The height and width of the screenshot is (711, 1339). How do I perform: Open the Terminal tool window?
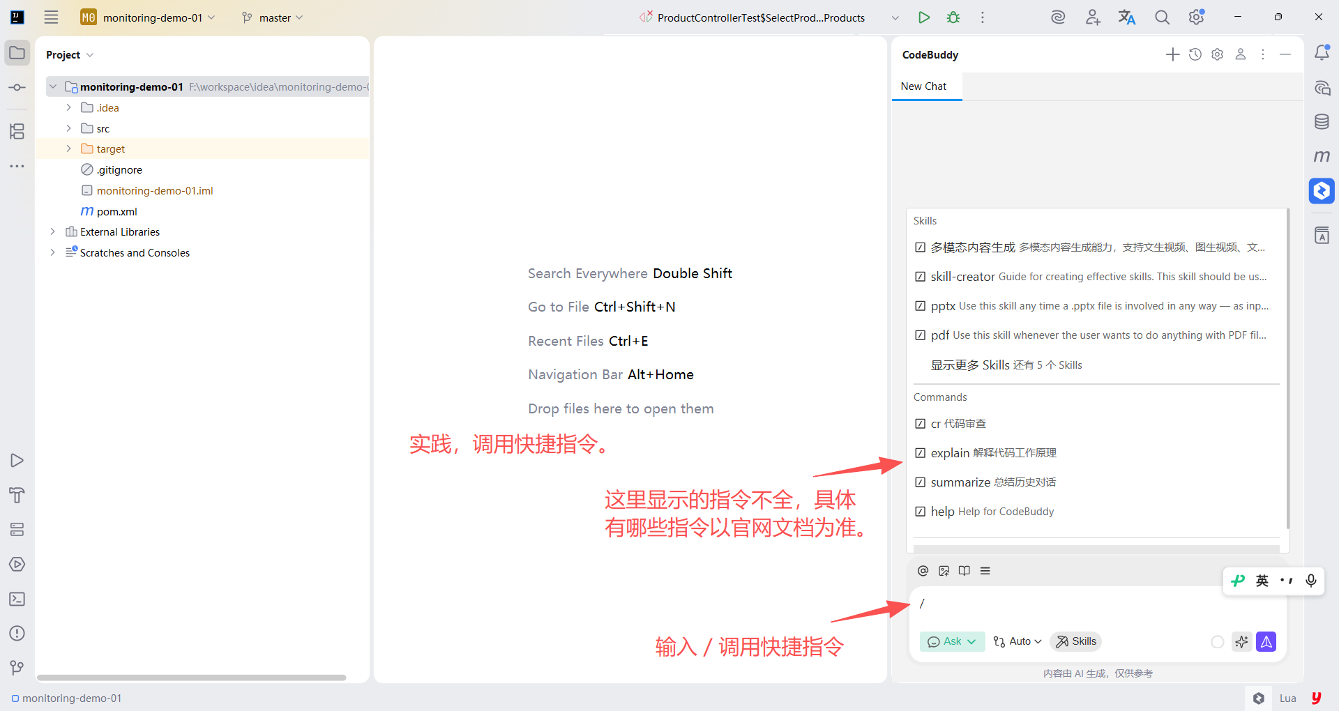pos(17,599)
